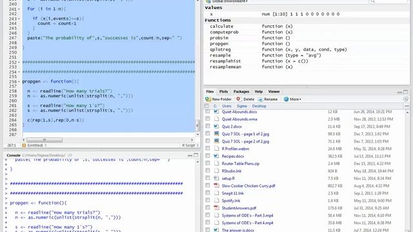Viewport: 413px width, 232px height.
Task: Open the (Untitled) function navigator dropdown
Action: [34, 145]
